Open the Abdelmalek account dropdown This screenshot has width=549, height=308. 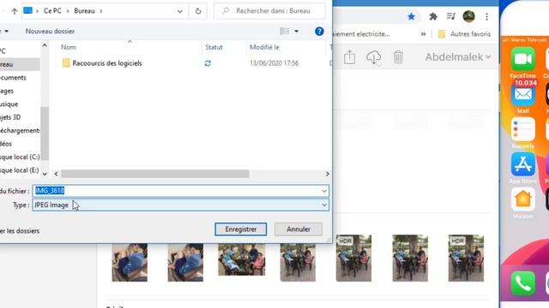[x=458, y=57]
